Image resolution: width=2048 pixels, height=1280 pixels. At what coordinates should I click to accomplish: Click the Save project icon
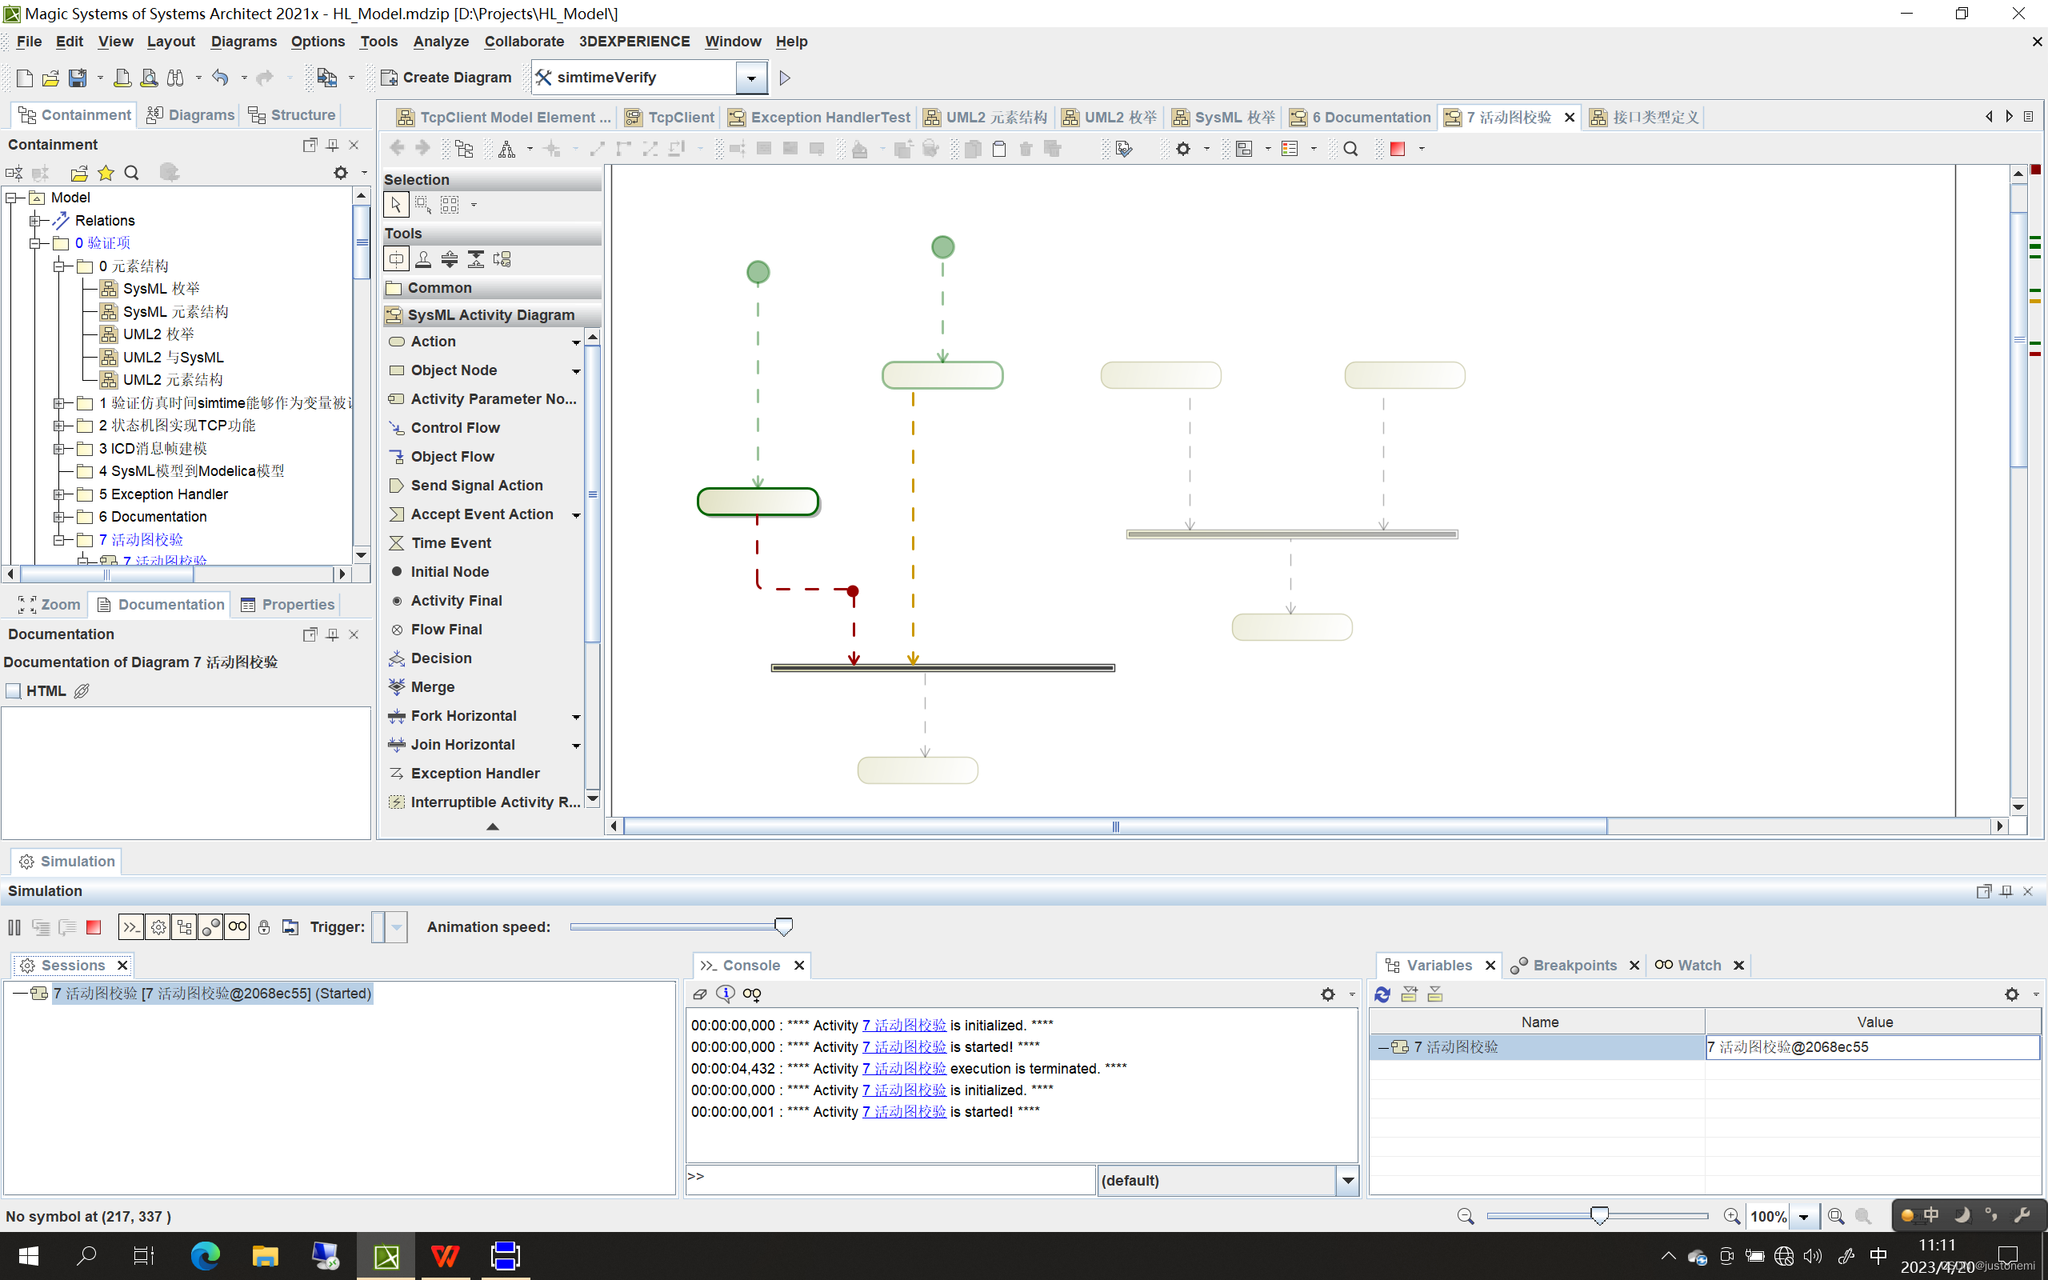[77, 78]
